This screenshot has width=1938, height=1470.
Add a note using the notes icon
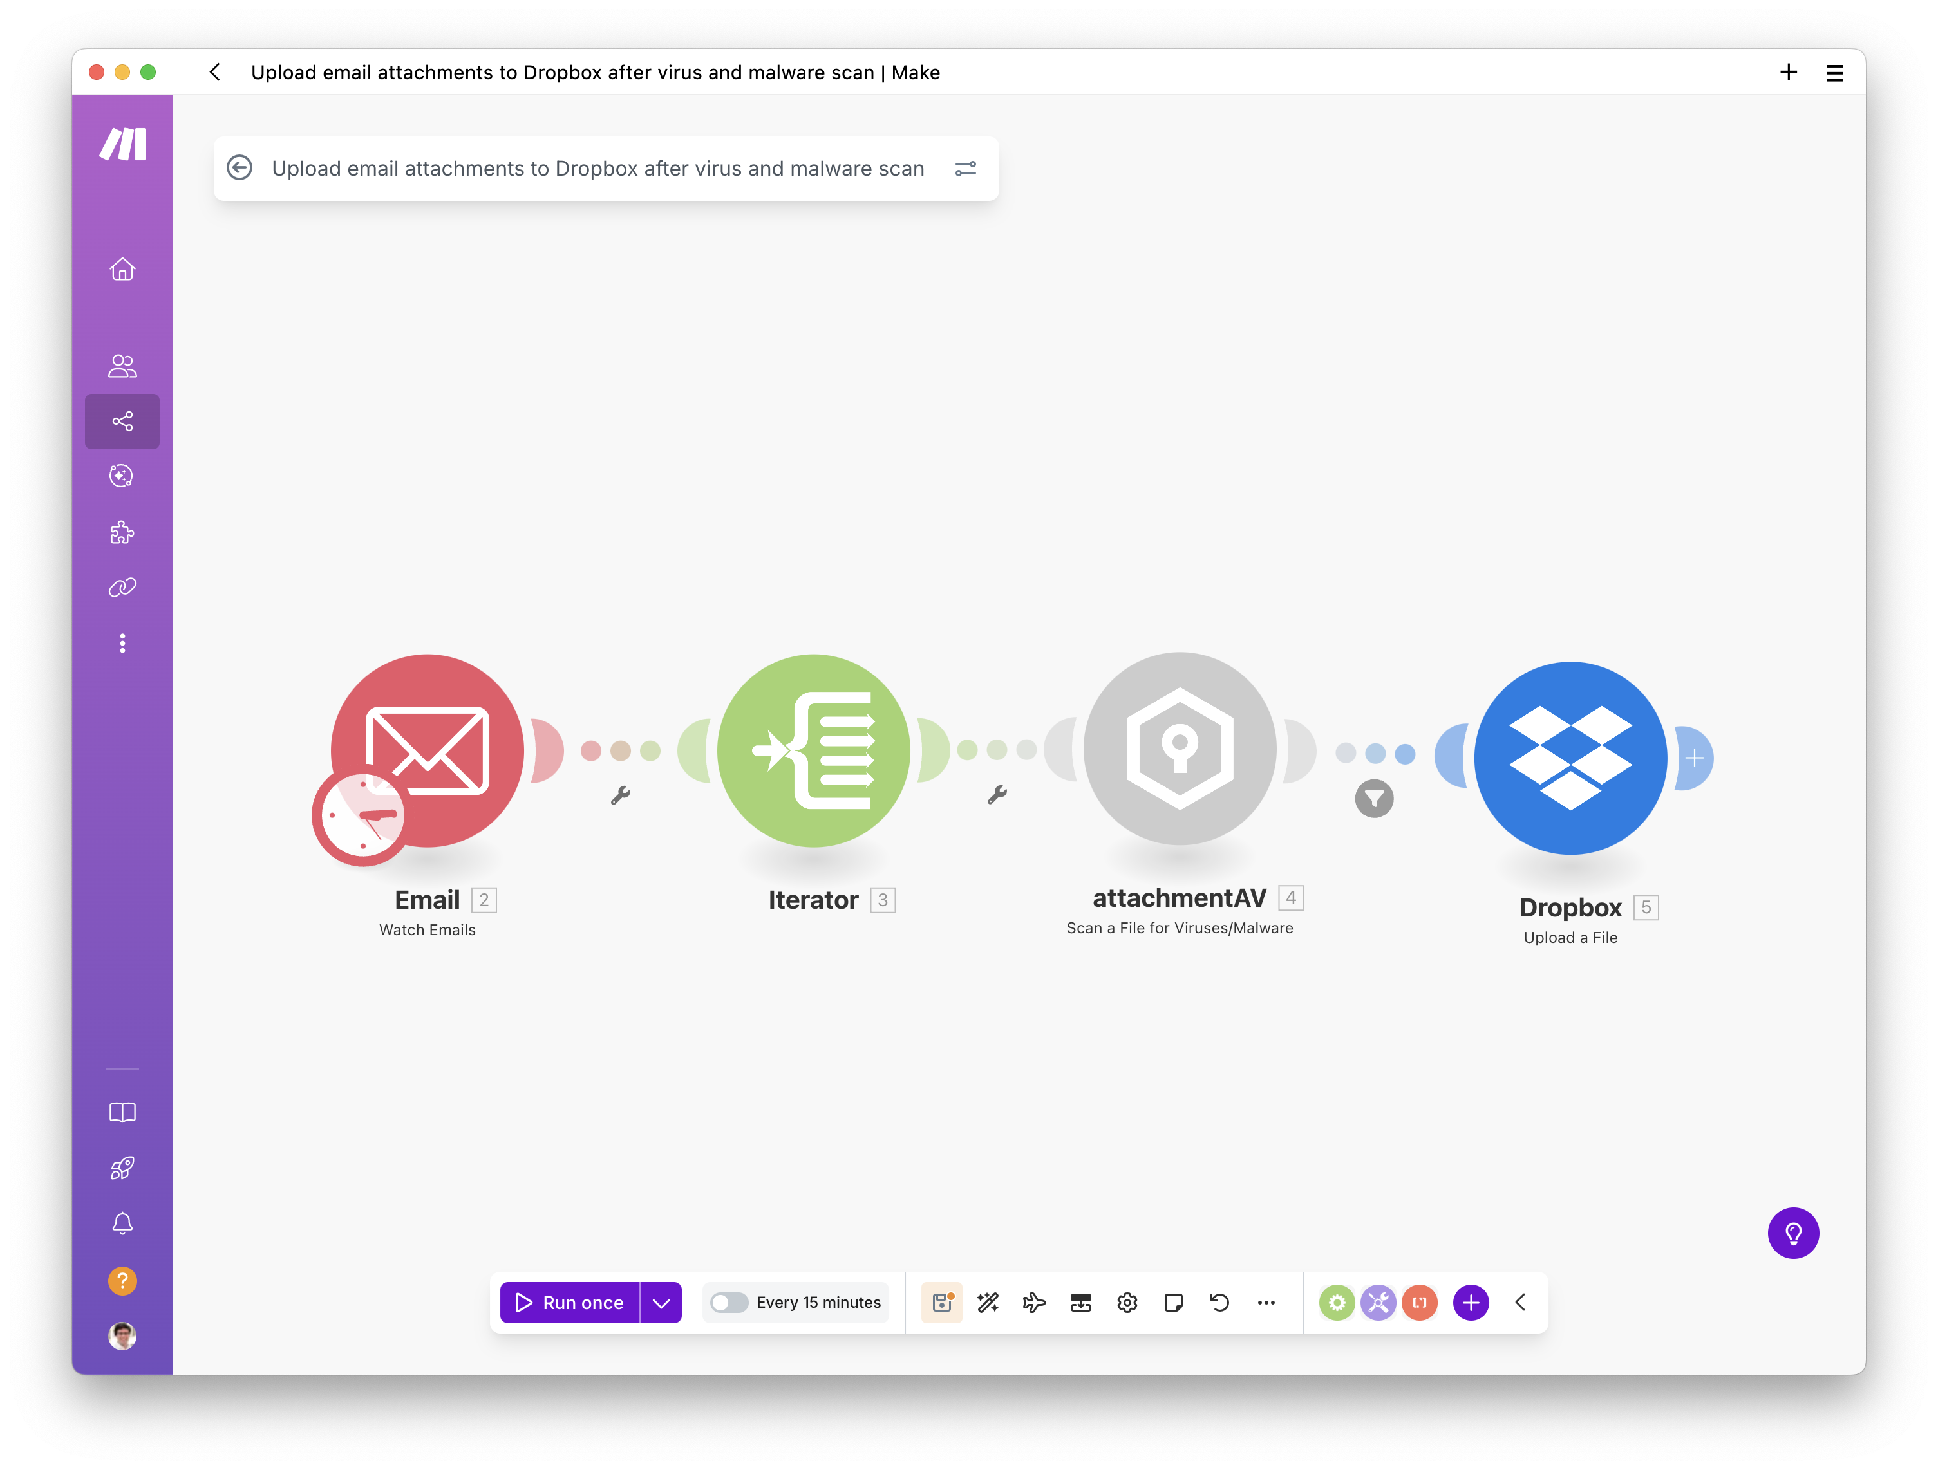tap(1174, 1303)
